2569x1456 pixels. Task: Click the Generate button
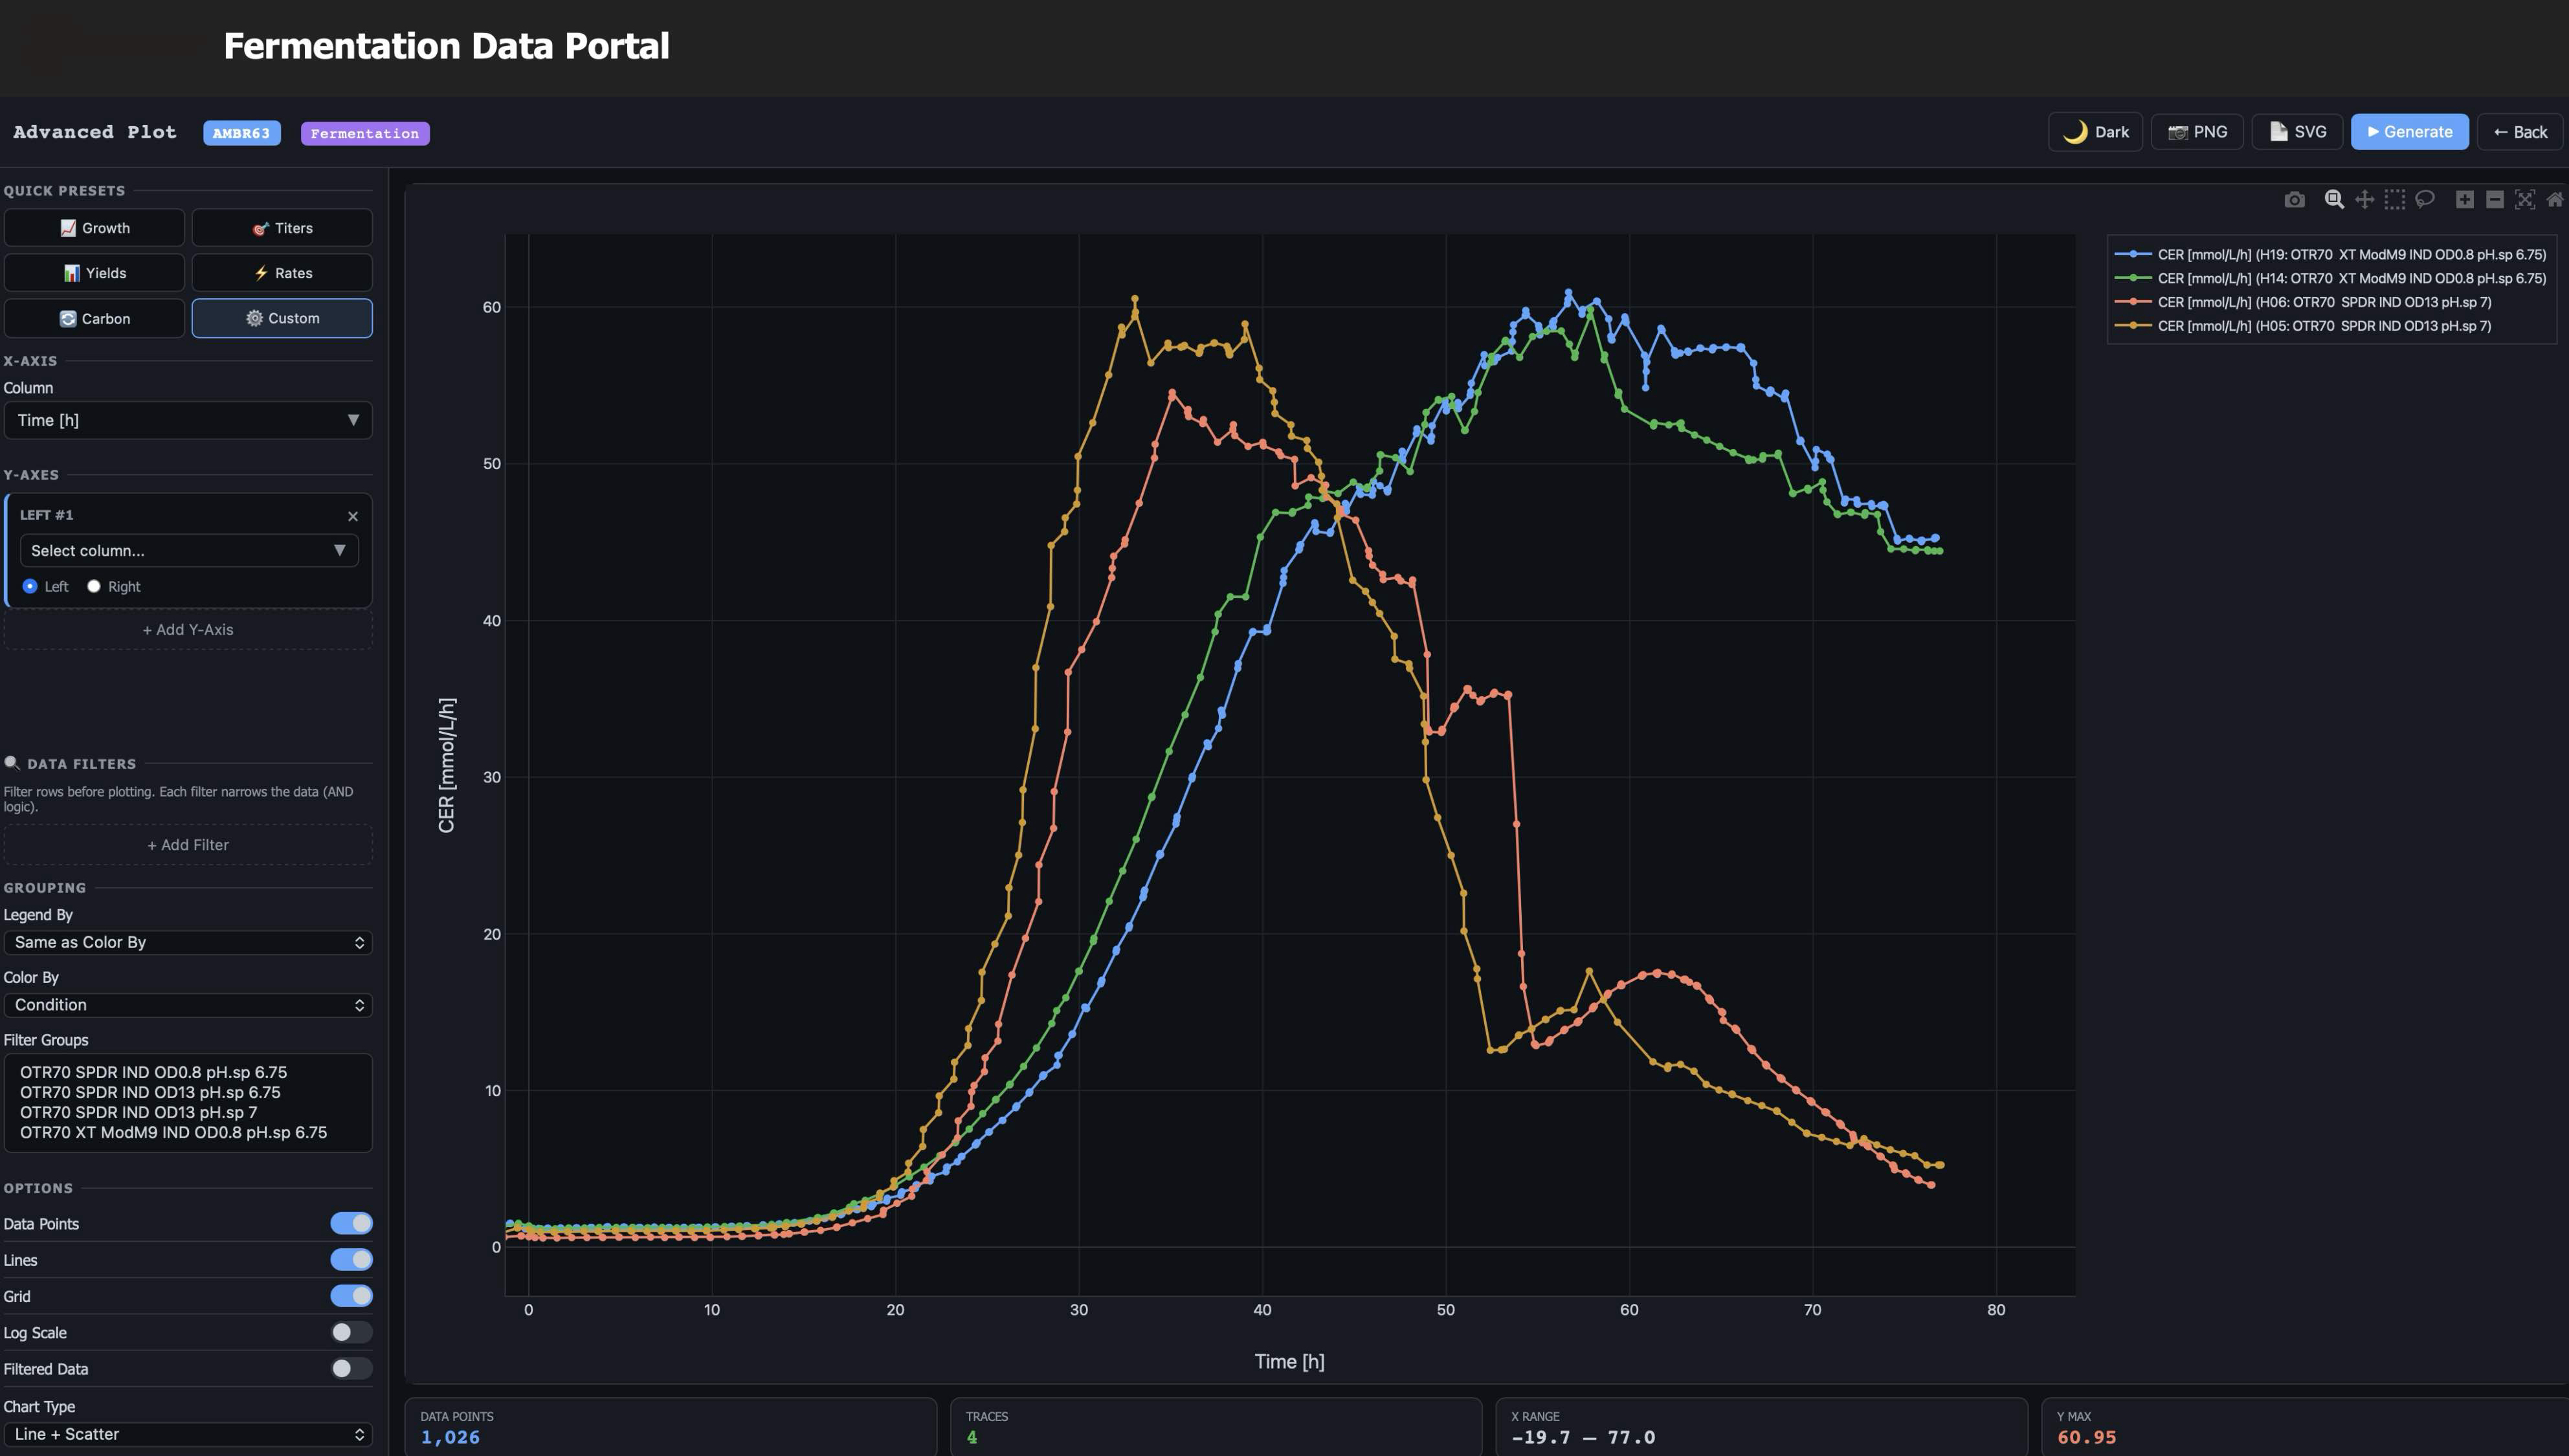[2409, 132]
